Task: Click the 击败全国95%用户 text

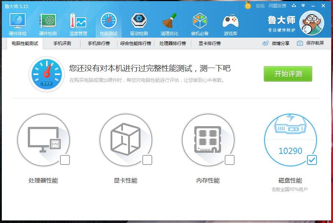Action: [290, 189]
